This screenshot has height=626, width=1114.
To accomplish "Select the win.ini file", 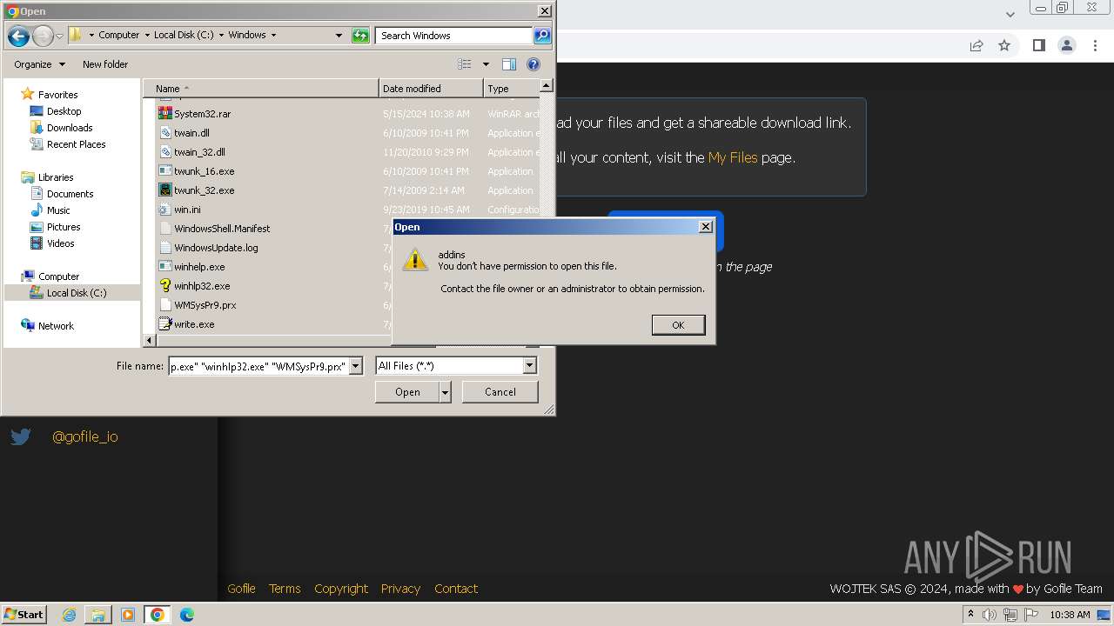I will click(x=187, y=210).
